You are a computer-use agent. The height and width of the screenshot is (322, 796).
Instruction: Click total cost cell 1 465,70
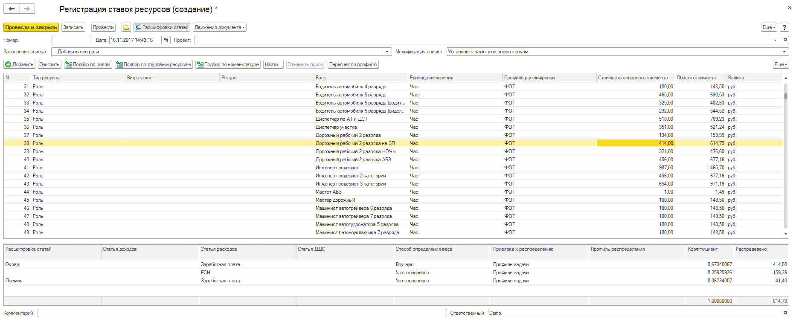[700, 168]
